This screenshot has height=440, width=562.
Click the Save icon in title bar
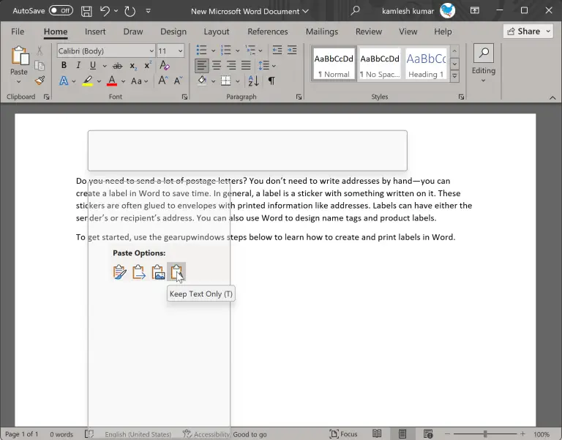(x=86, y=11)
